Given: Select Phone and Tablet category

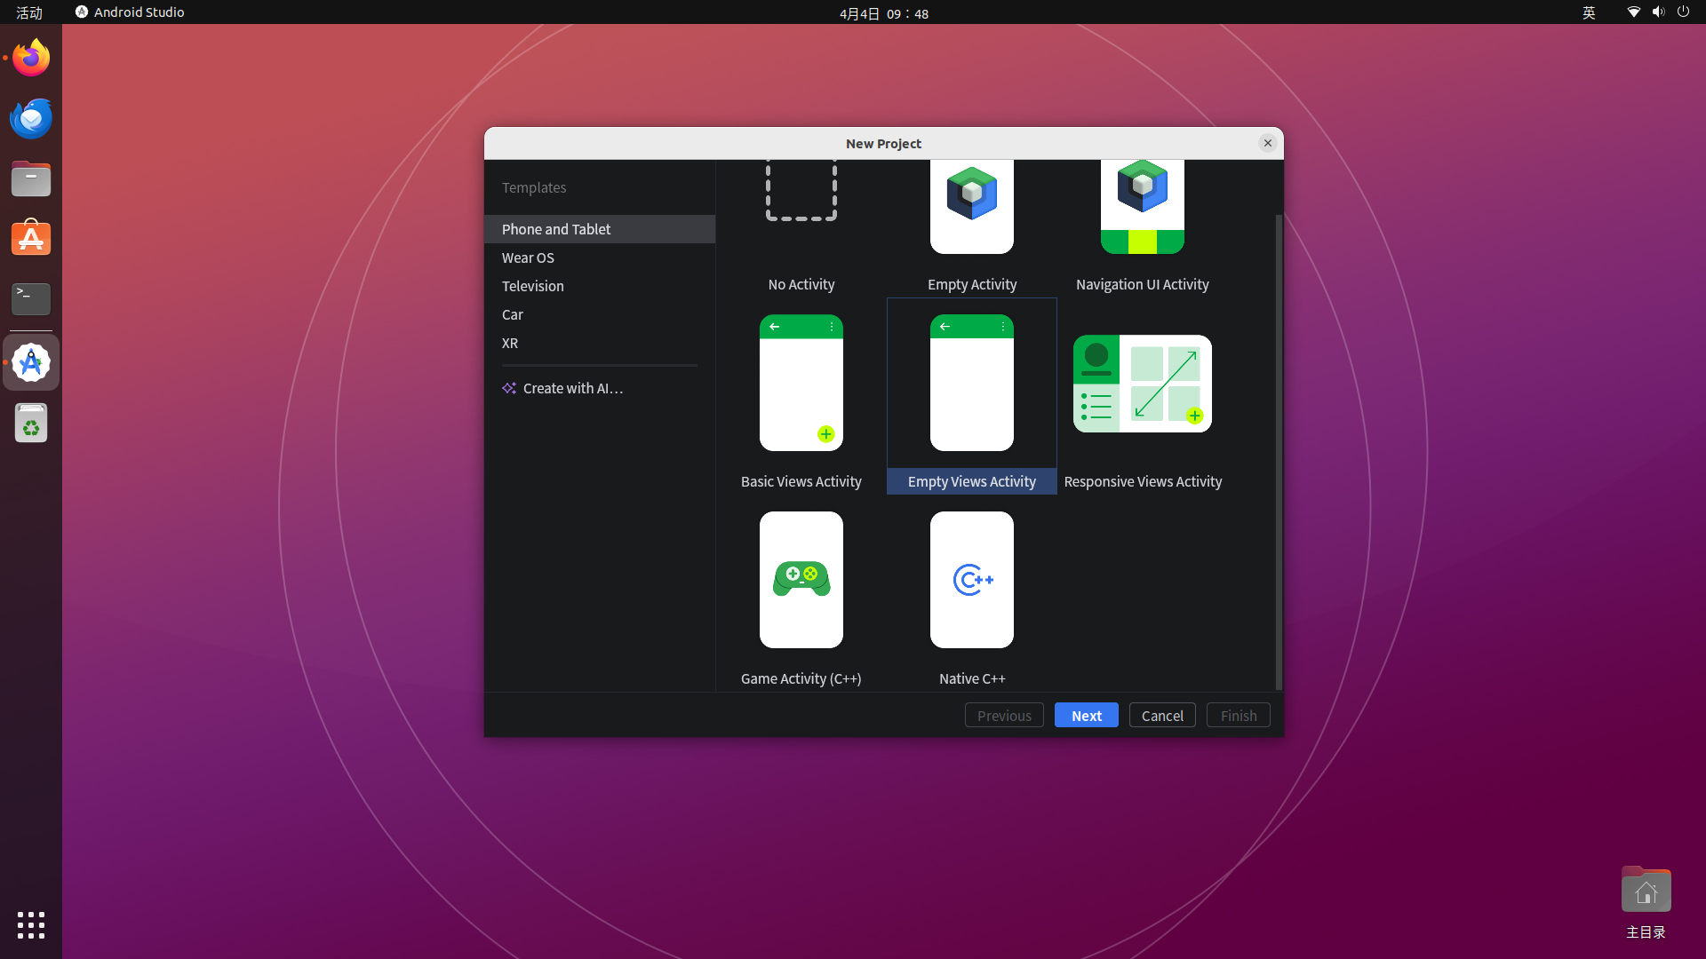Looking at the screenshot, I should (556, 229).
